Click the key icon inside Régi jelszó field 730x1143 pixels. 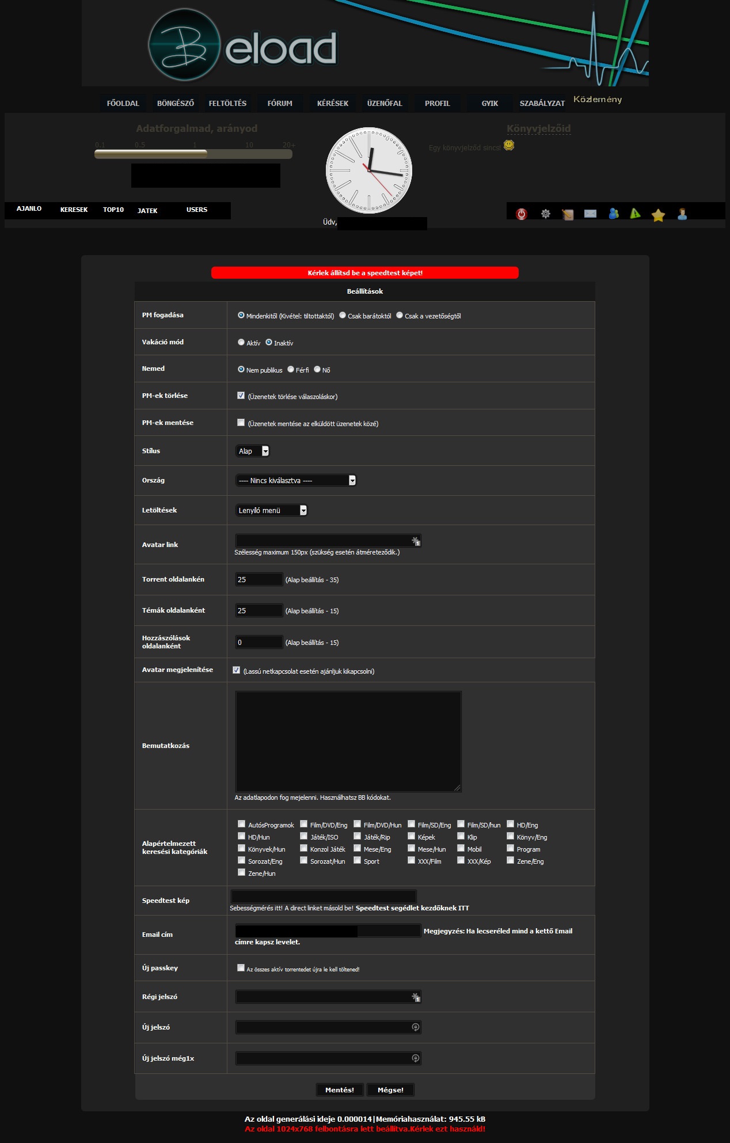416,997
